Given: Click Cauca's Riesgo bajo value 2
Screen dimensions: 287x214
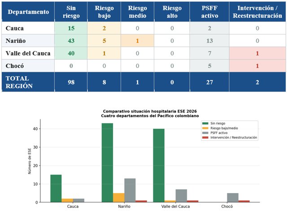Looking at the screenshot, I should pos(104,28).
